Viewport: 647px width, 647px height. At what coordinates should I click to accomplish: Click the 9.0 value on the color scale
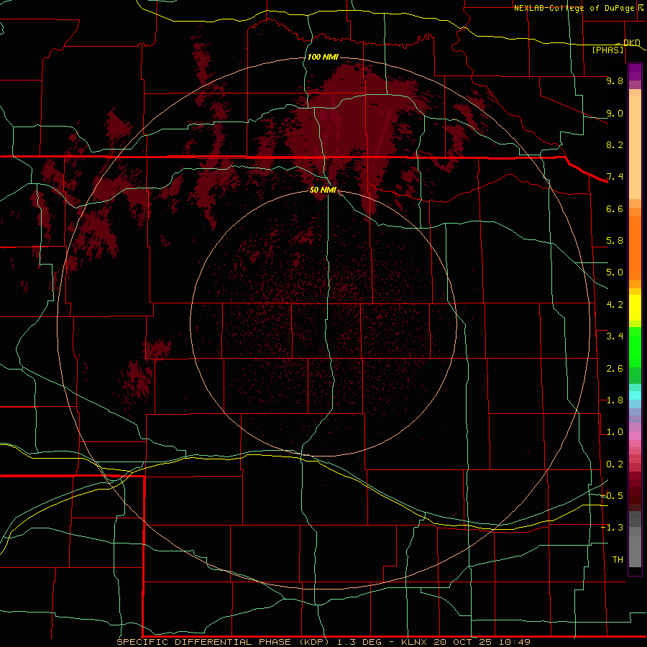tap(615, 113)
